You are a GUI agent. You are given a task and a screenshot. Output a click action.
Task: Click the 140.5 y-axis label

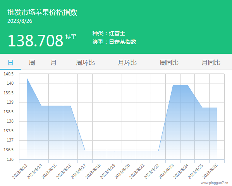9,74
